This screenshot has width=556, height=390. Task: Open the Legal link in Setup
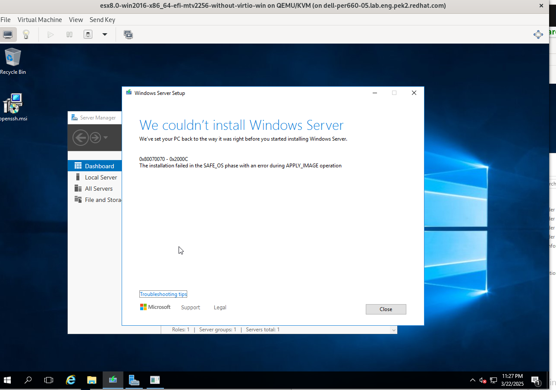220,308
